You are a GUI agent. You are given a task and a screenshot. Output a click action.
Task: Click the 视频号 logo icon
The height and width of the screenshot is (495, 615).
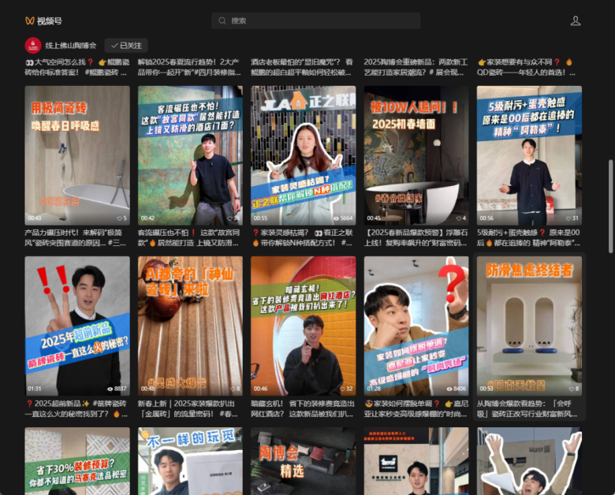coord(30,20)
